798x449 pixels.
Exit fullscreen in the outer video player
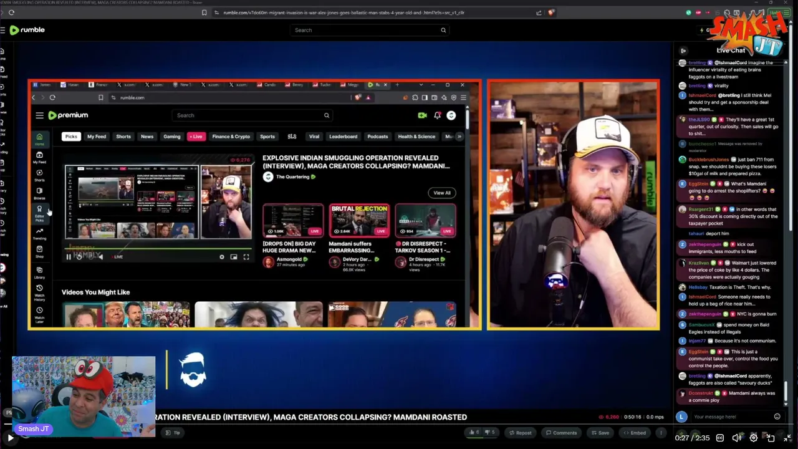click(787, 438)
